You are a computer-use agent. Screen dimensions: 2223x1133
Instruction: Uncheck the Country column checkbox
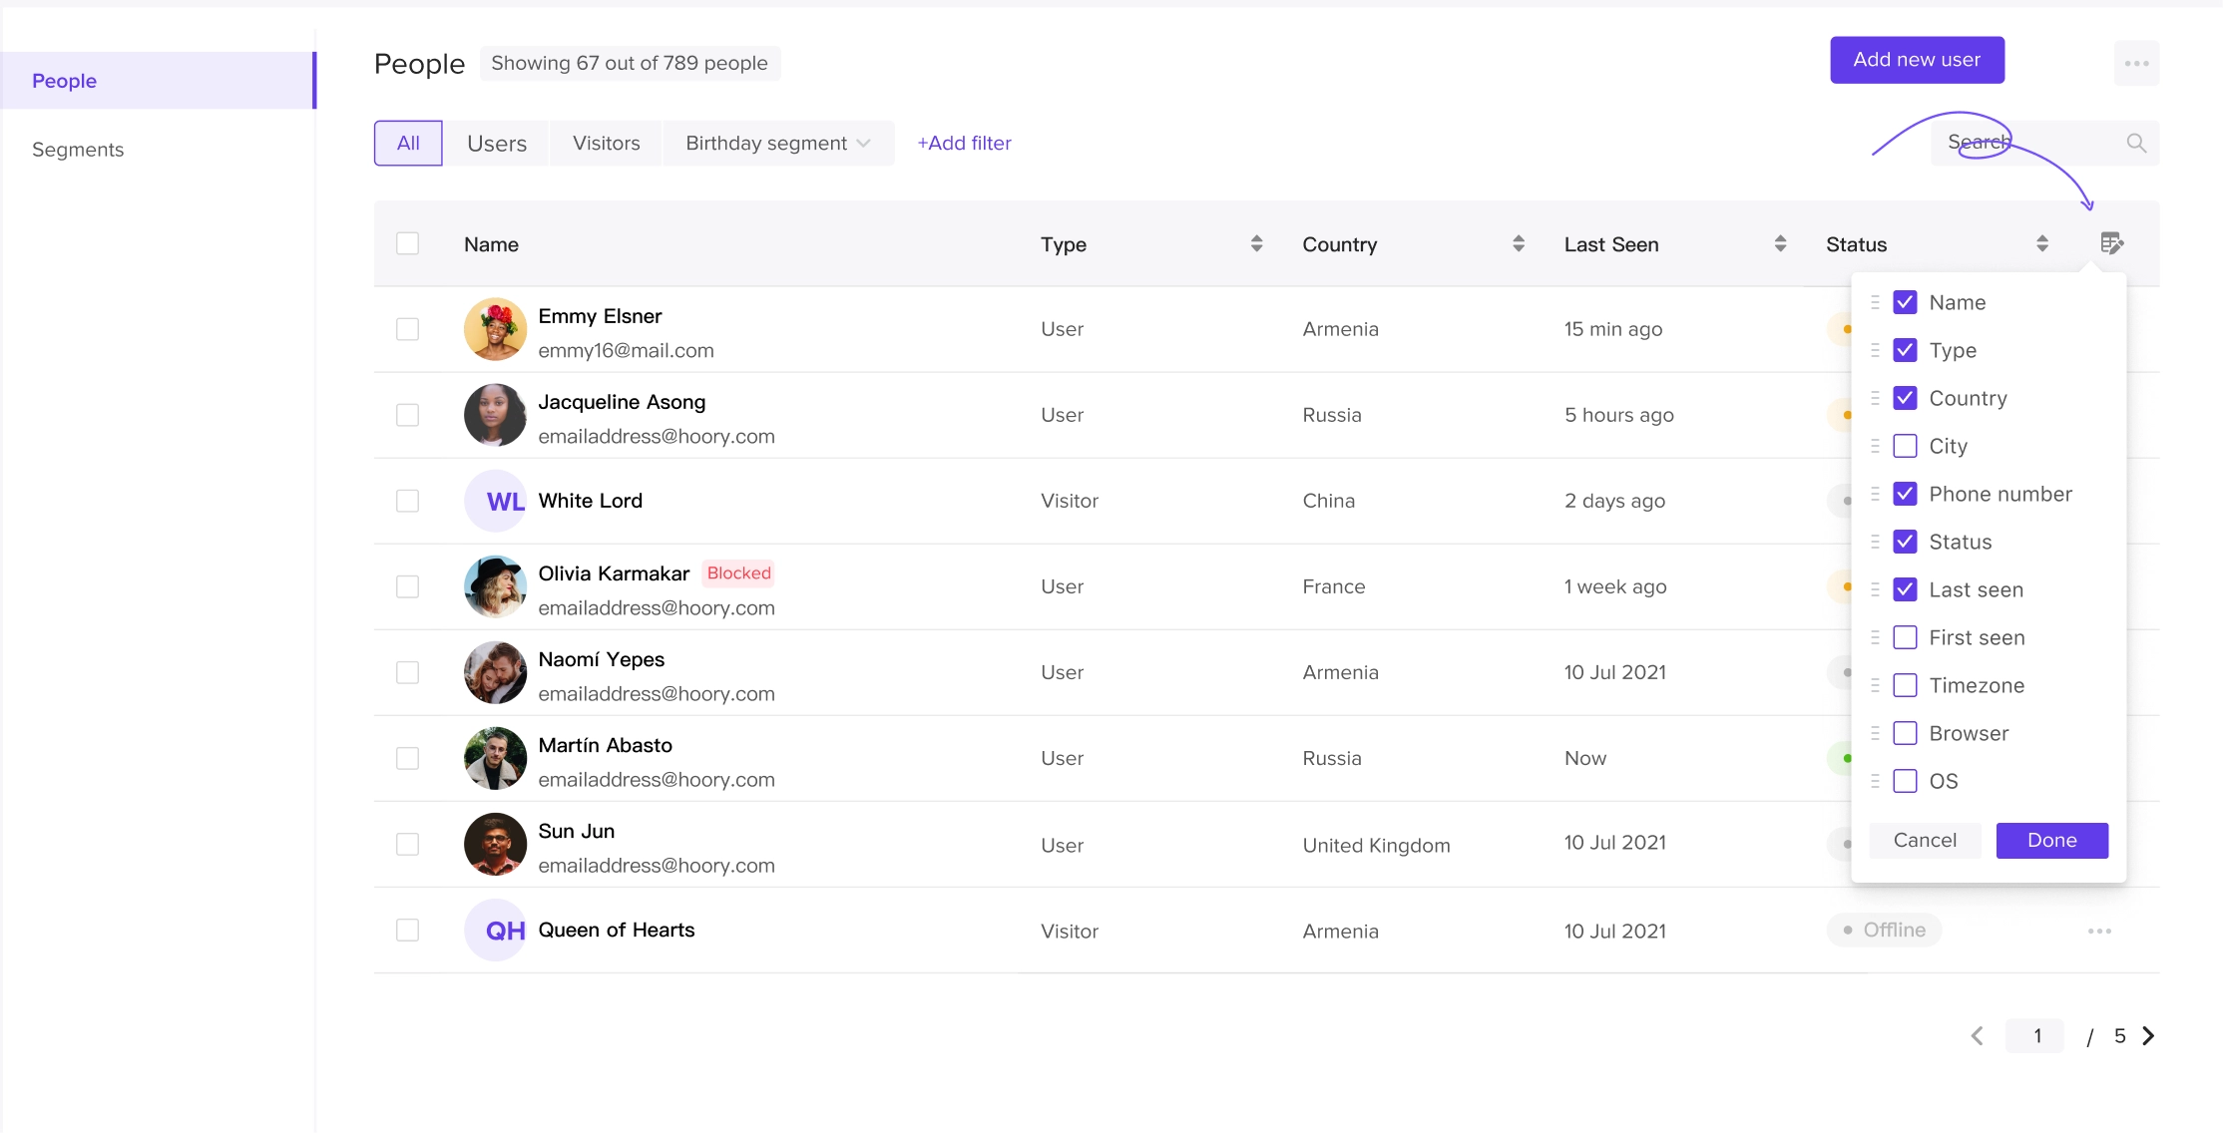tap(1905, 398)
